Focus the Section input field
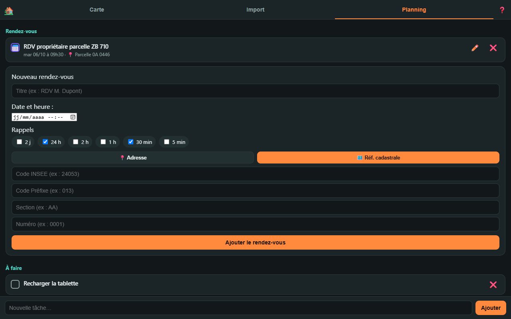 click(255, 207)
